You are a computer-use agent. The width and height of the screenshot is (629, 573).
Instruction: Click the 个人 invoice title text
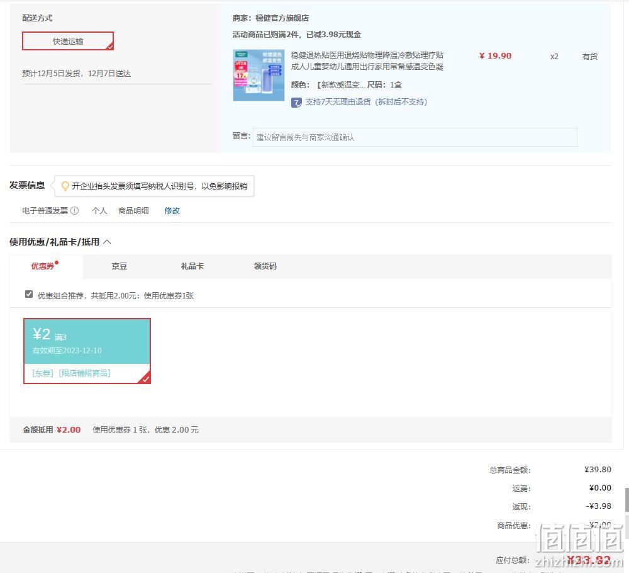tap(99, 210)
